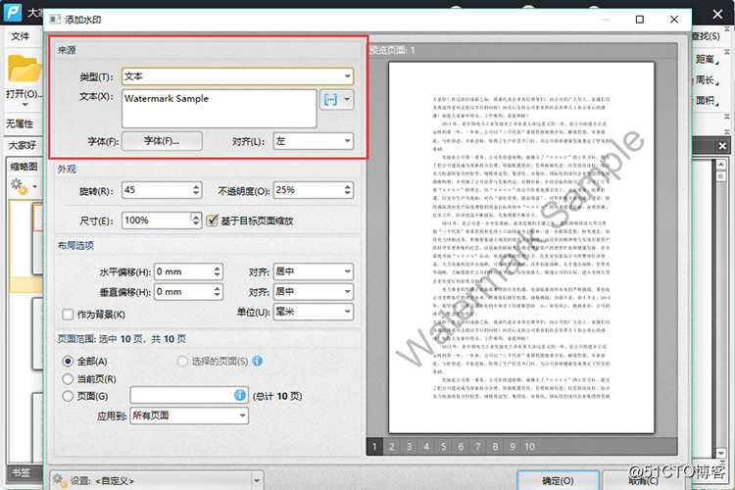The image size is (735, 490).
Task: Go to preview page 8
Action: click(x=495, y=447)
